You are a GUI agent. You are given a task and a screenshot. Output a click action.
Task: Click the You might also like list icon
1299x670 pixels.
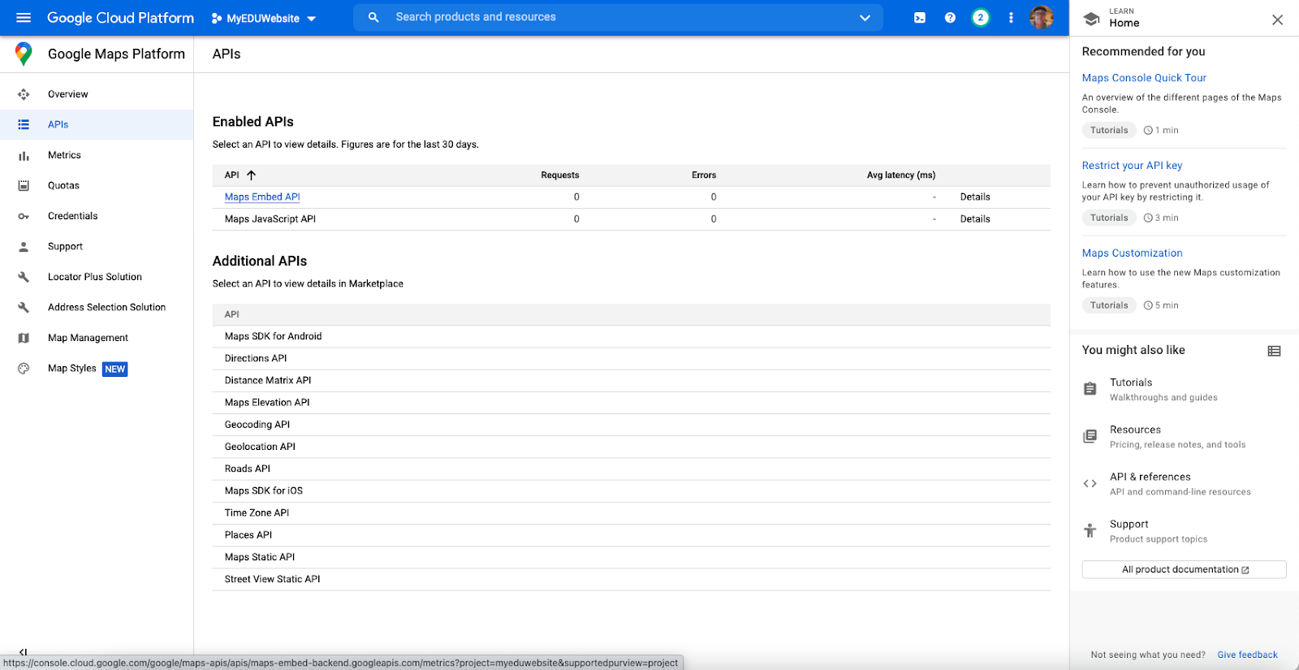[x=1274, y=351]
